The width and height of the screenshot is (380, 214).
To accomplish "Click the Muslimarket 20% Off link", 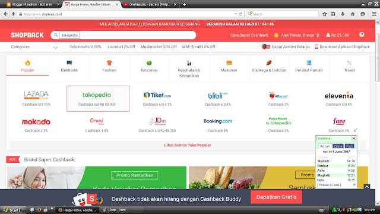I will pos(159,47).
